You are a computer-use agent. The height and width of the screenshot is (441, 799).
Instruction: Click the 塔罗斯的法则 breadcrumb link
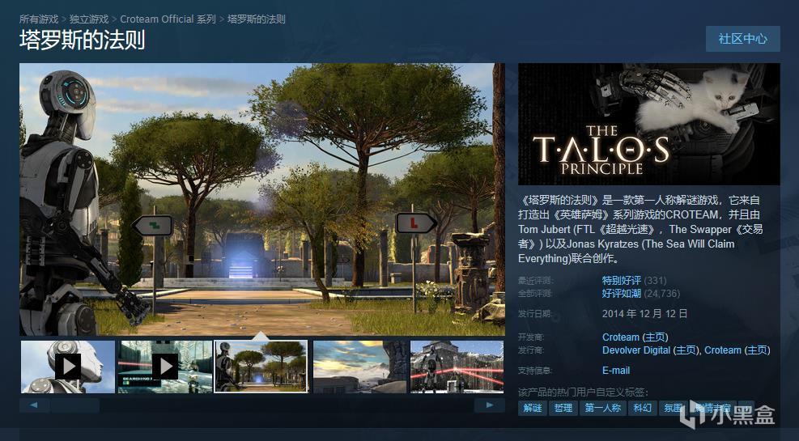point(257,19)
